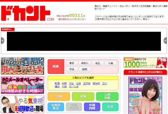168x114 pixels.
Task: Select the 在宅 work-from-home button
Action: point(110,107)
